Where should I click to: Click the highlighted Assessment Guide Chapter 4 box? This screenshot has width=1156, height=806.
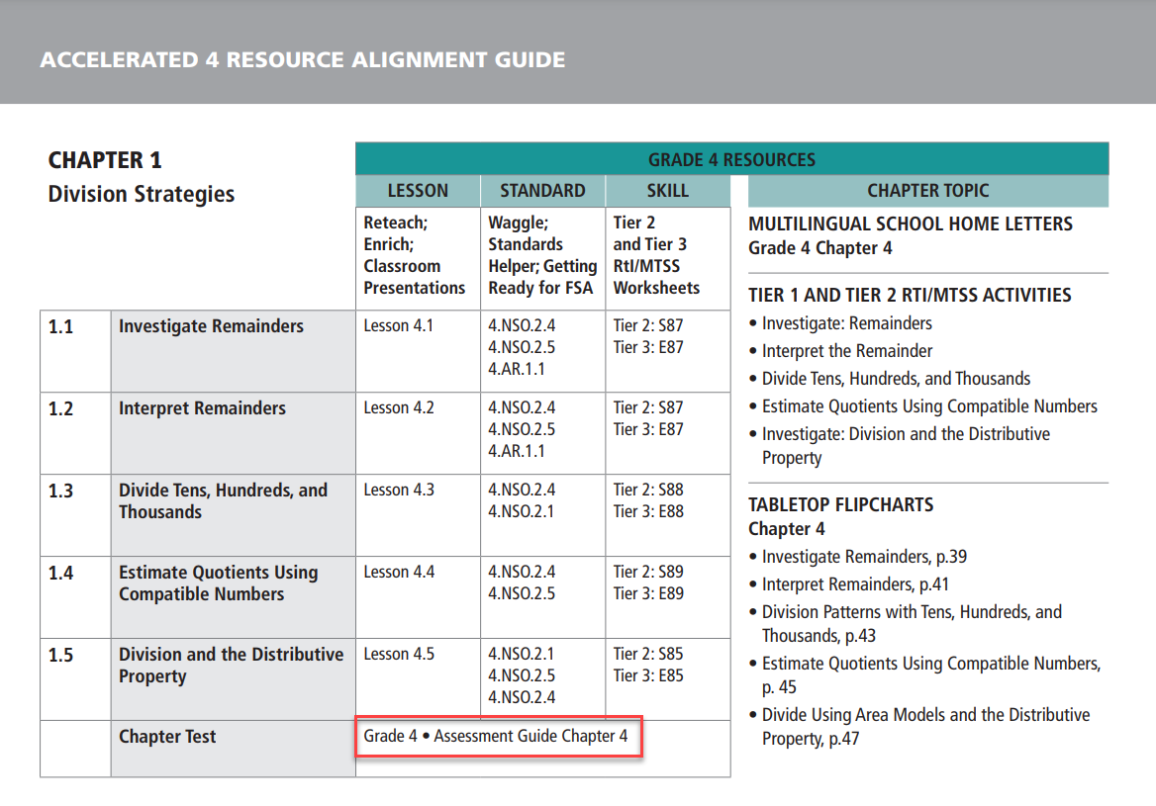click(499, 737)
